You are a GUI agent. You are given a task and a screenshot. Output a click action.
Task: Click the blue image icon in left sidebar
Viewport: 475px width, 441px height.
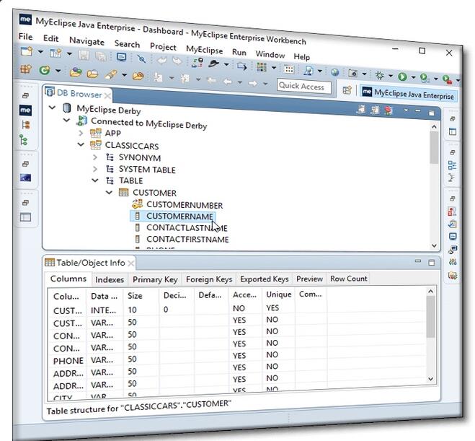[25, 178]
